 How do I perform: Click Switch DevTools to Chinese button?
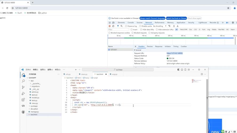[x=176, y=18]
